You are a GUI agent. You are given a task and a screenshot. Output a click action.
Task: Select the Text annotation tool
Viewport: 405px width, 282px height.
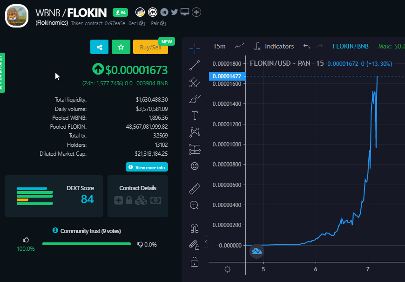[x=195, y=116]
